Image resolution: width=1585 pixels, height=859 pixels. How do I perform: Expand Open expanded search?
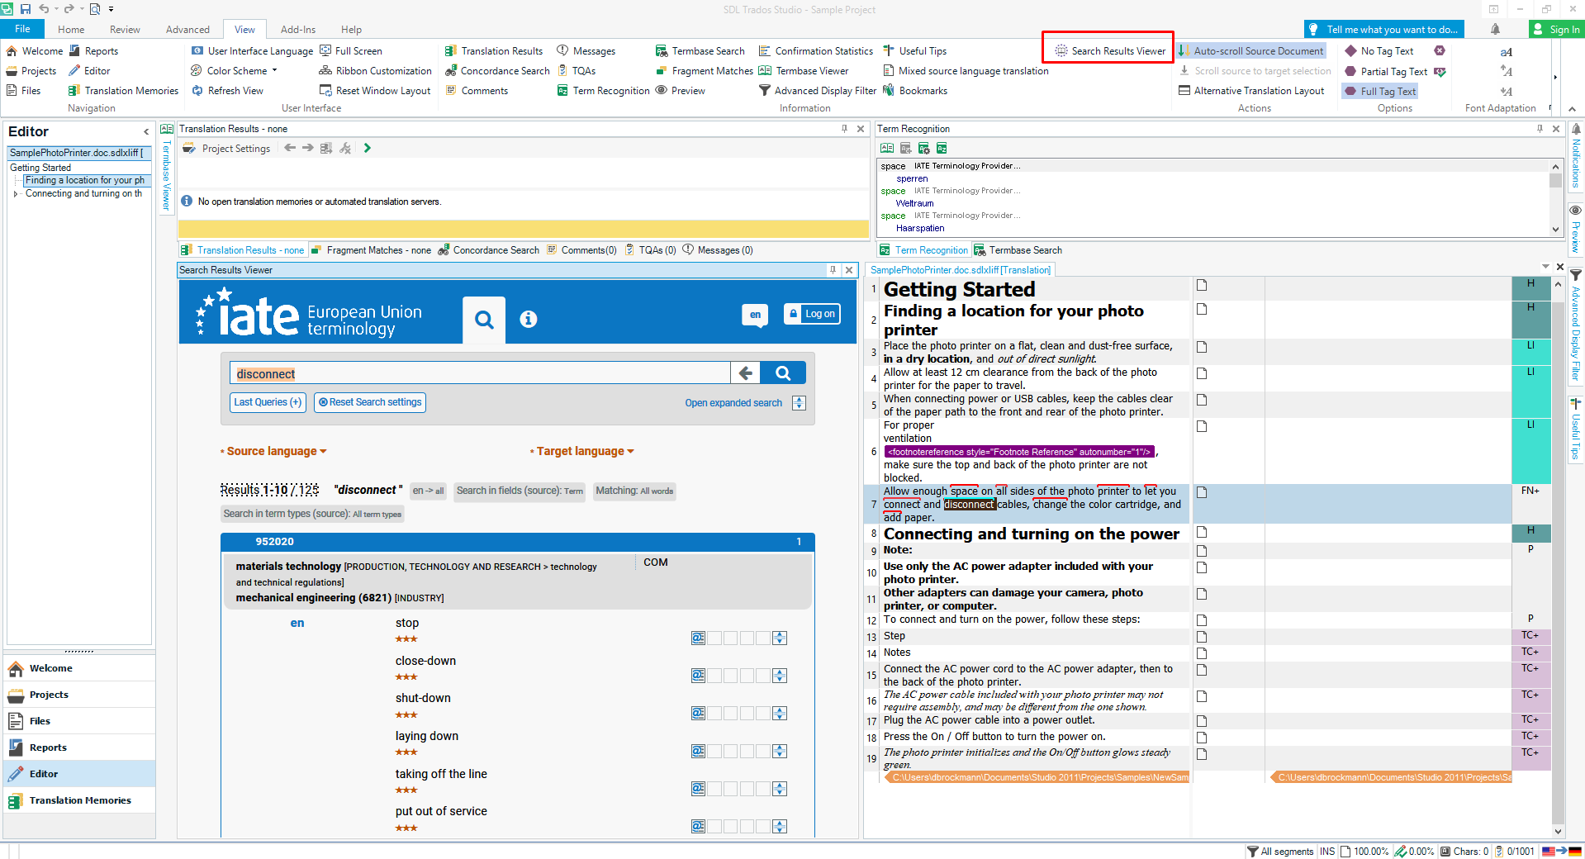point(744,403)
